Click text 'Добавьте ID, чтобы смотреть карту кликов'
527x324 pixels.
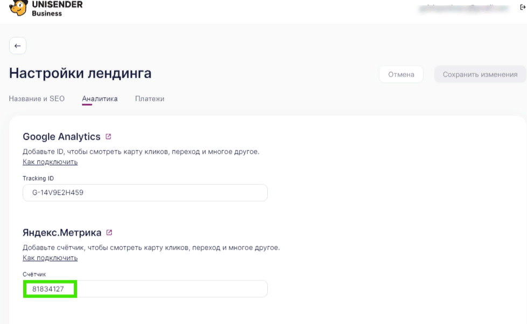(96, 151)
